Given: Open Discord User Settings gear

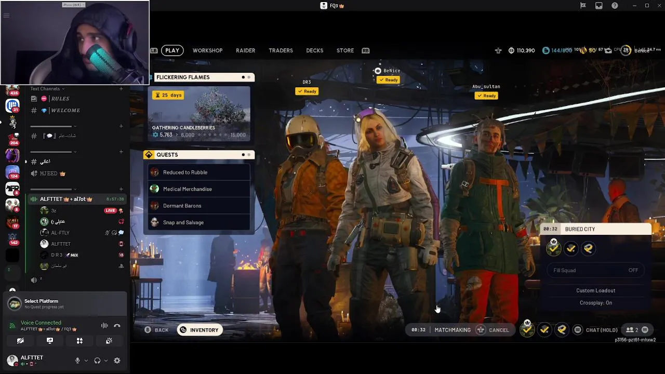Looking at the screenshot, I should pyautogui.click(x=117, y=360).
